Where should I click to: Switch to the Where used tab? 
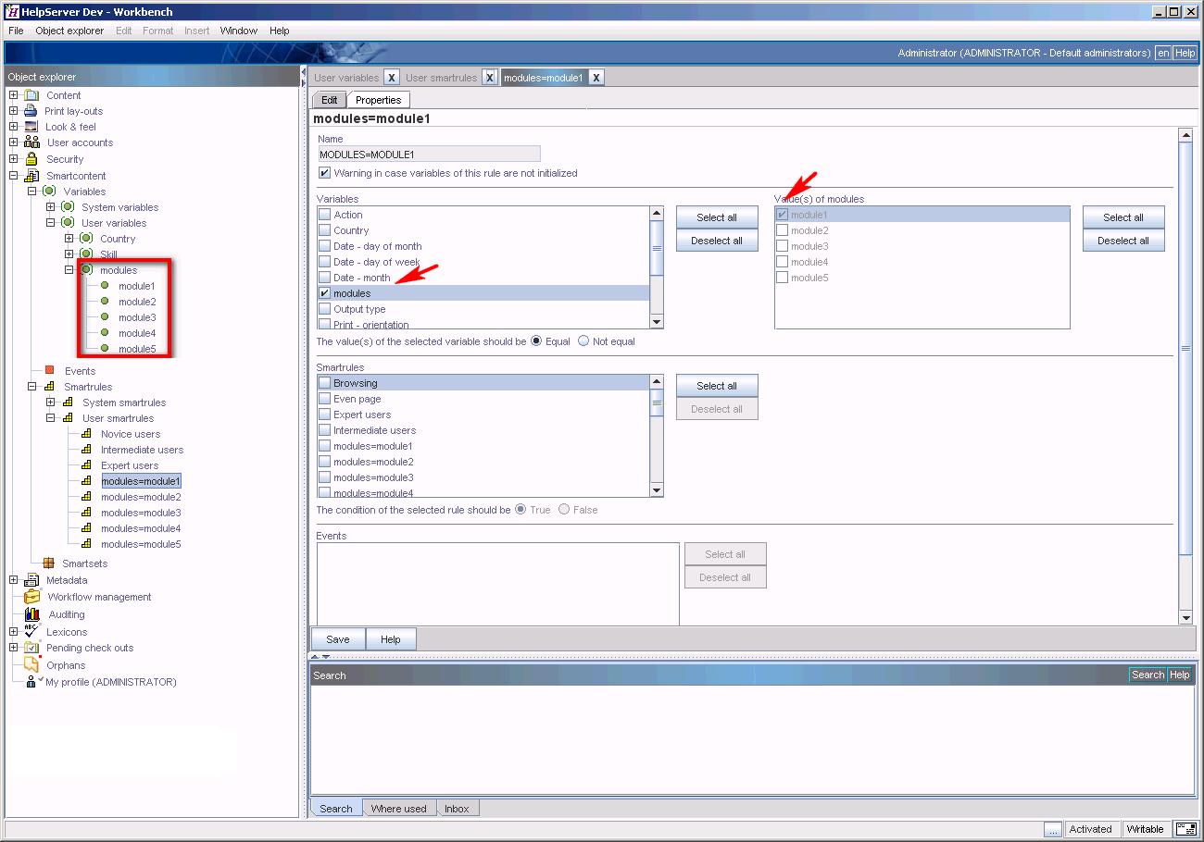coord(398,809)
